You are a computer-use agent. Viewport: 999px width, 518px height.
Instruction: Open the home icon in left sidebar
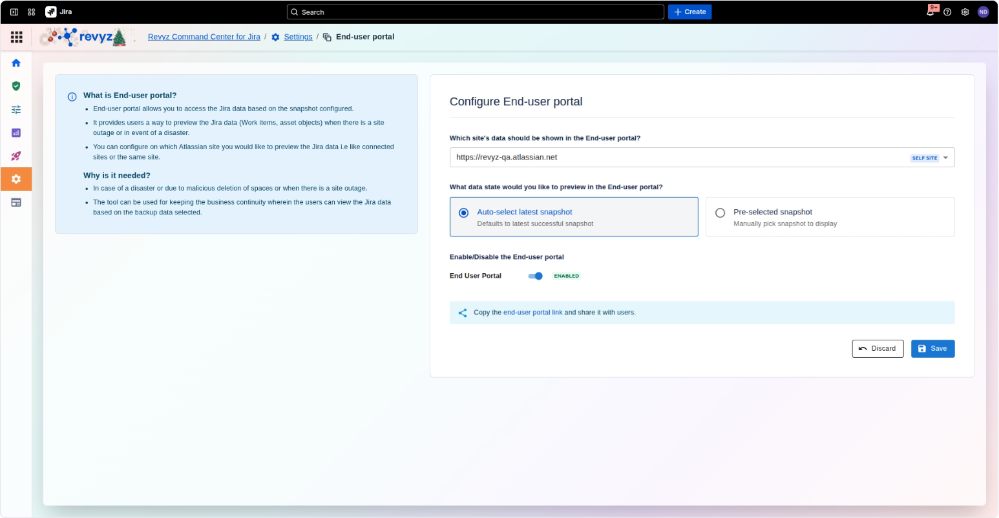16,63
